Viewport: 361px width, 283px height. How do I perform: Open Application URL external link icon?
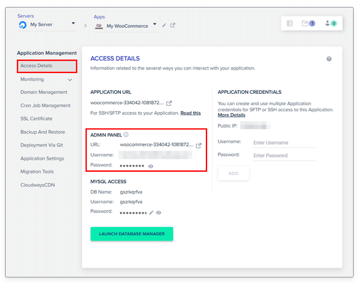coord(169,103)
